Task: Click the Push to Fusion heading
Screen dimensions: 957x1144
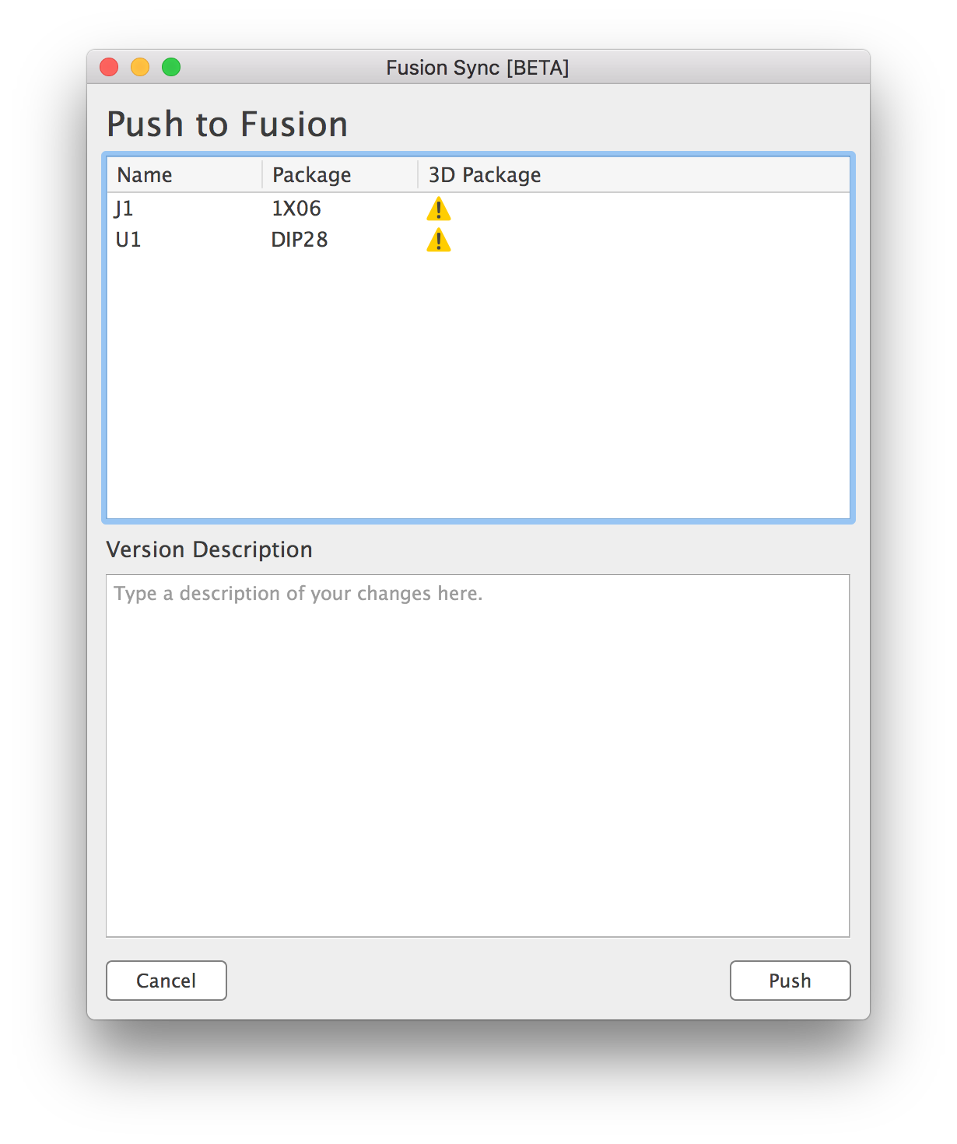Action: pyautogui.click(x=226, y=123)
